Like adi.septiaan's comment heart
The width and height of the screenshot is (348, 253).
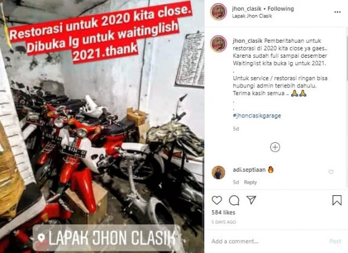331,172
